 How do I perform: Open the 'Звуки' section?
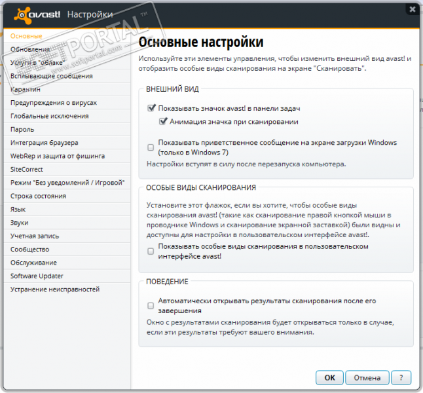(67, 223)
